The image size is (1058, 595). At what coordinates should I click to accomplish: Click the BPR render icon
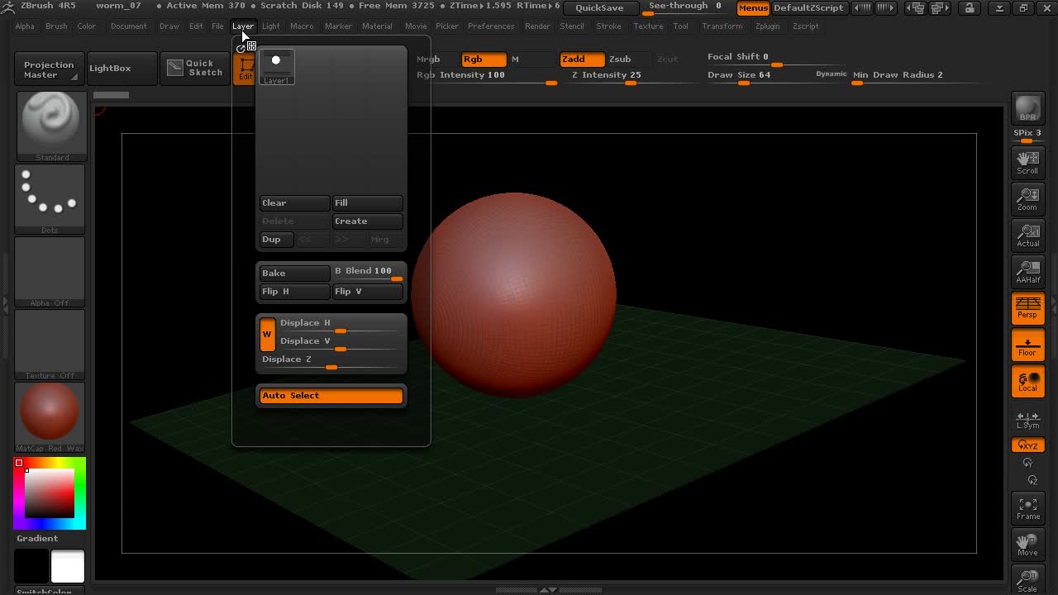coord(1027,109)
